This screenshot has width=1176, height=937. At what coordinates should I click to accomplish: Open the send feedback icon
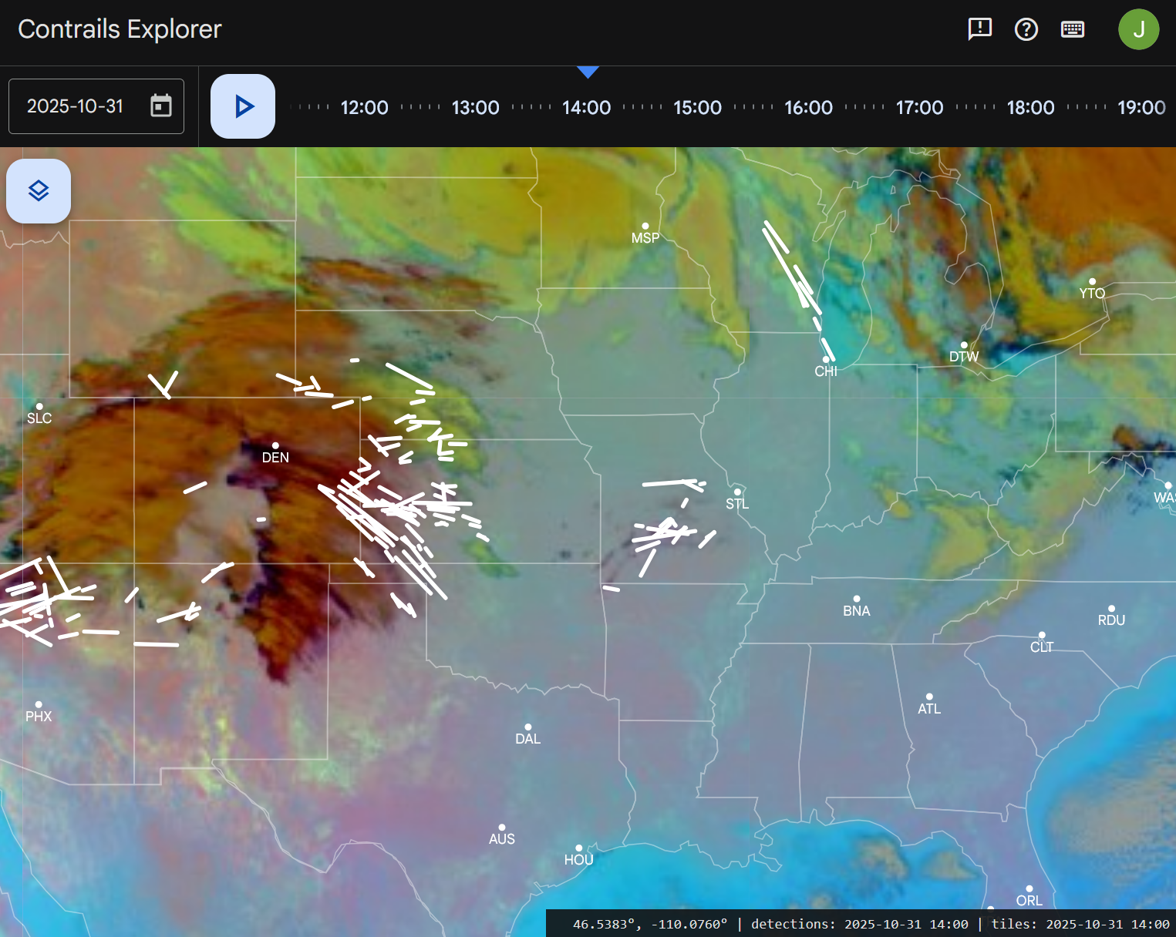(x=979, y=29)
